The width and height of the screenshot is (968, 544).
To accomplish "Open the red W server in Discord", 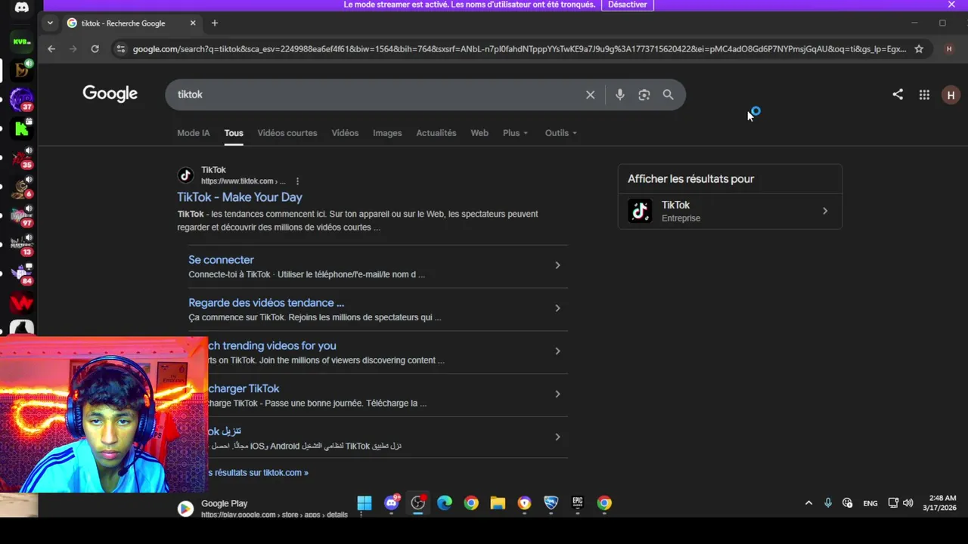I will [22, 304].
